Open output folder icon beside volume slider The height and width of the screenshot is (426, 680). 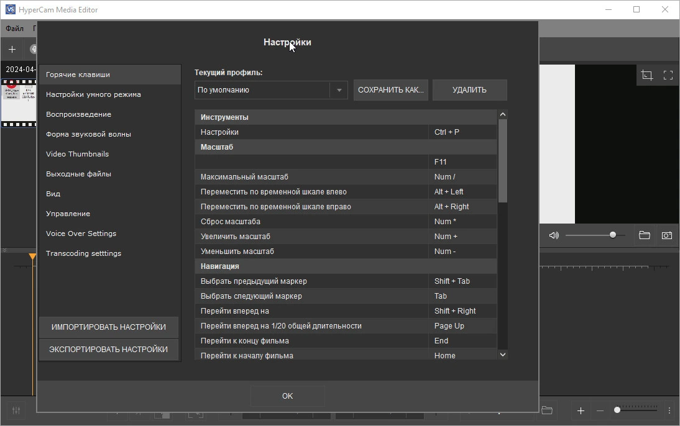coord(645,235)
